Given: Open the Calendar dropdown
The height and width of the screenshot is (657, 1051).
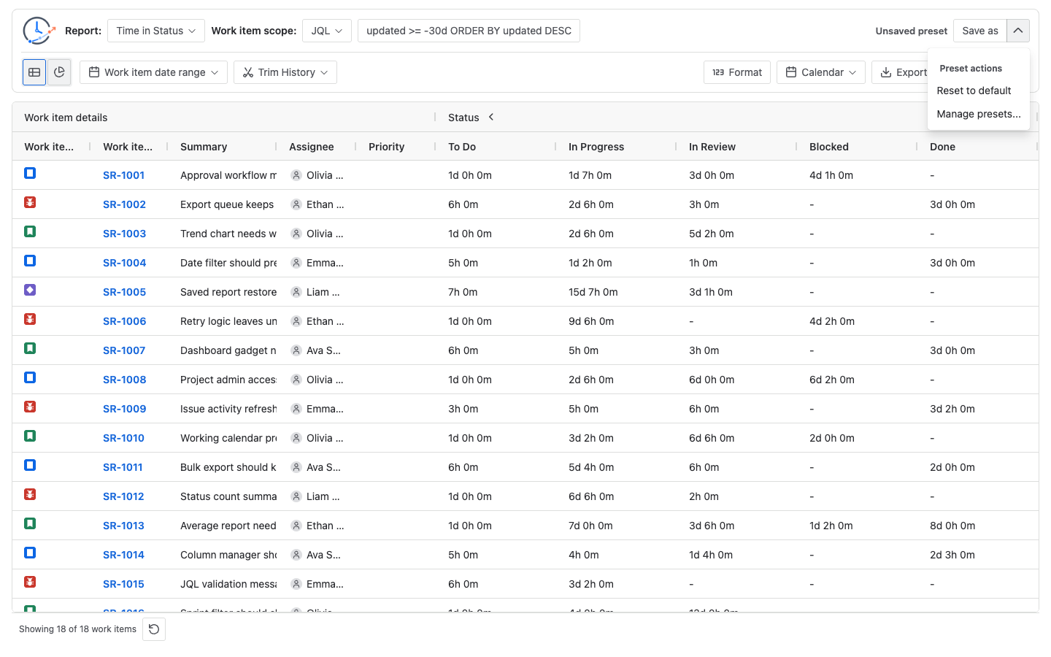Looking at the screenshot, I should pos(821,72).
